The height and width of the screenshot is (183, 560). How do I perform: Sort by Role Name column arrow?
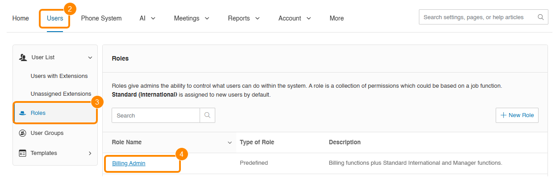(230, 142)
